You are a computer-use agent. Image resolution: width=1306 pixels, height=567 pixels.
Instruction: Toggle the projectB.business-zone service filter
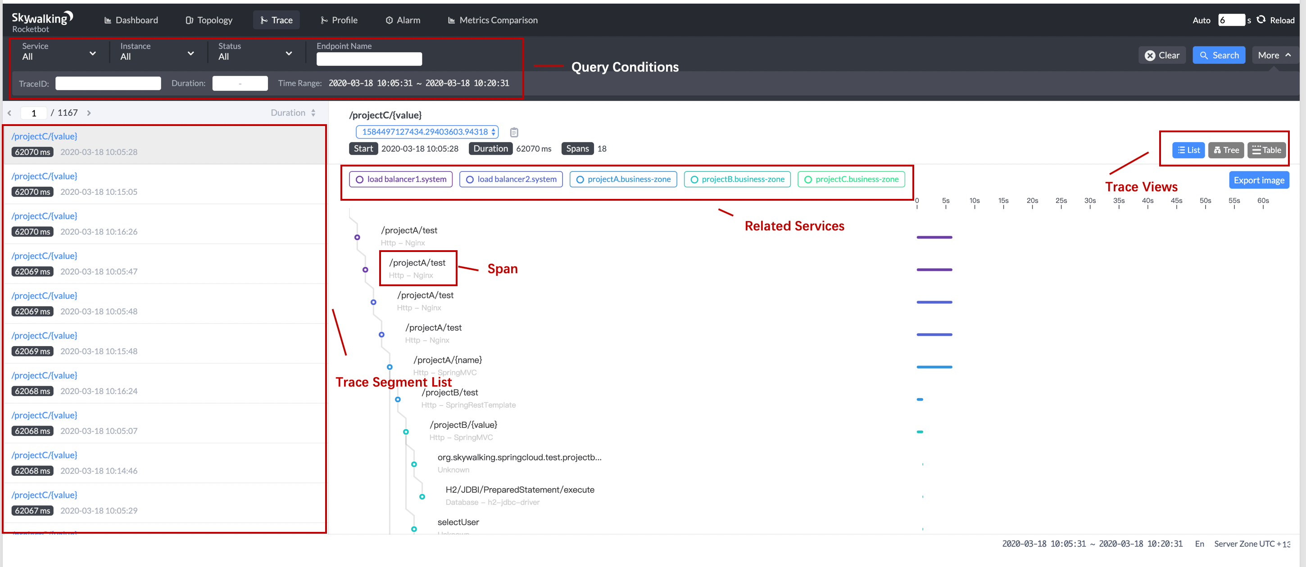737,180
